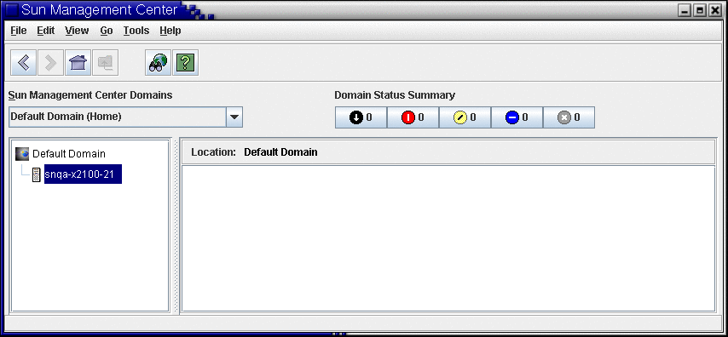Open the search binoculars tool
The width and height of the screenshot is (728, 337).
pyautogui.click(x=159, y=63)
